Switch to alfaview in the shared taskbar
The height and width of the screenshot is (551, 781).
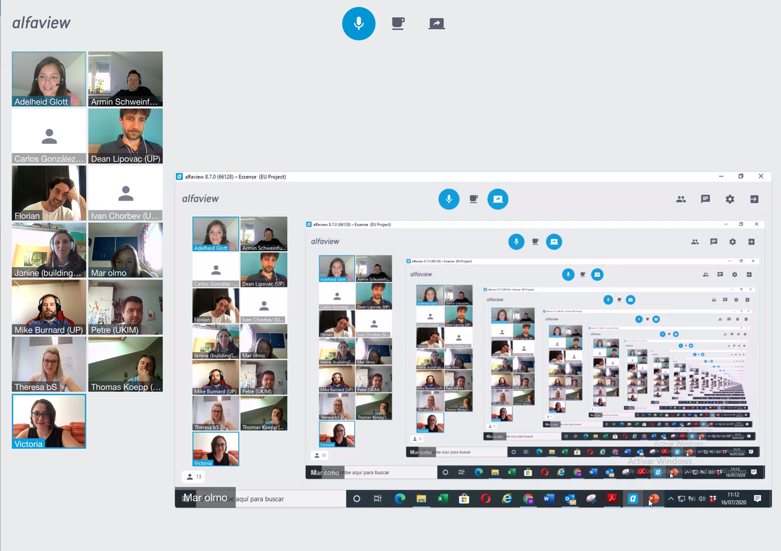pos(633,499)
